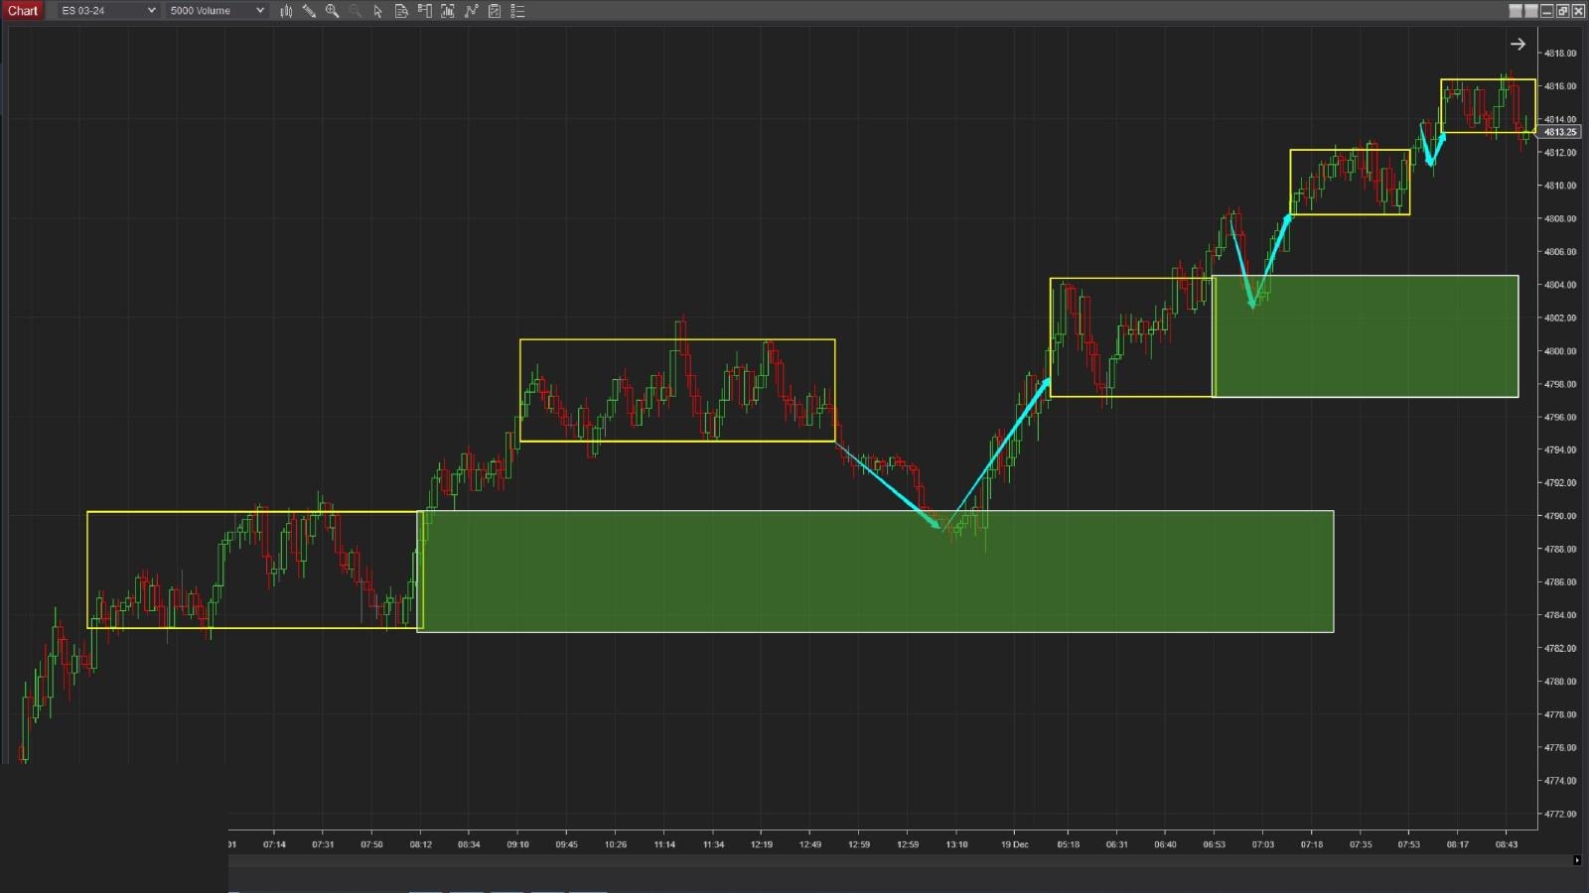Image resolution: width=1589 pixels, height=893 pixels.
Task: Click the 13:10 time axis label
Action: coord(956,845)
